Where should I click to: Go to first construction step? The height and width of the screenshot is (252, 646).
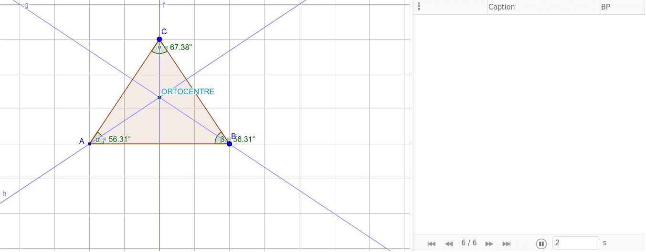click(432, 243)
